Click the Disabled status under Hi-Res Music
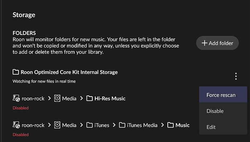 [x=21, y=108]
